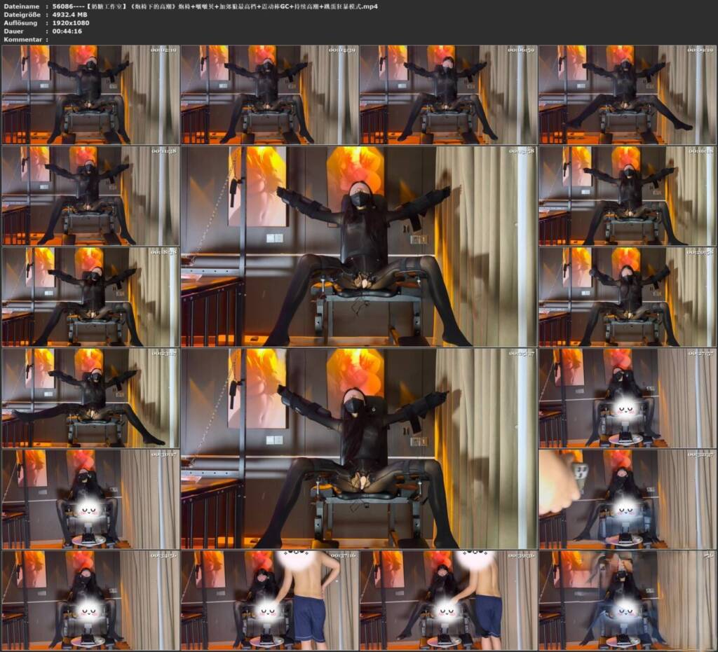Click the "Kommentar" label

coord(23,39)
